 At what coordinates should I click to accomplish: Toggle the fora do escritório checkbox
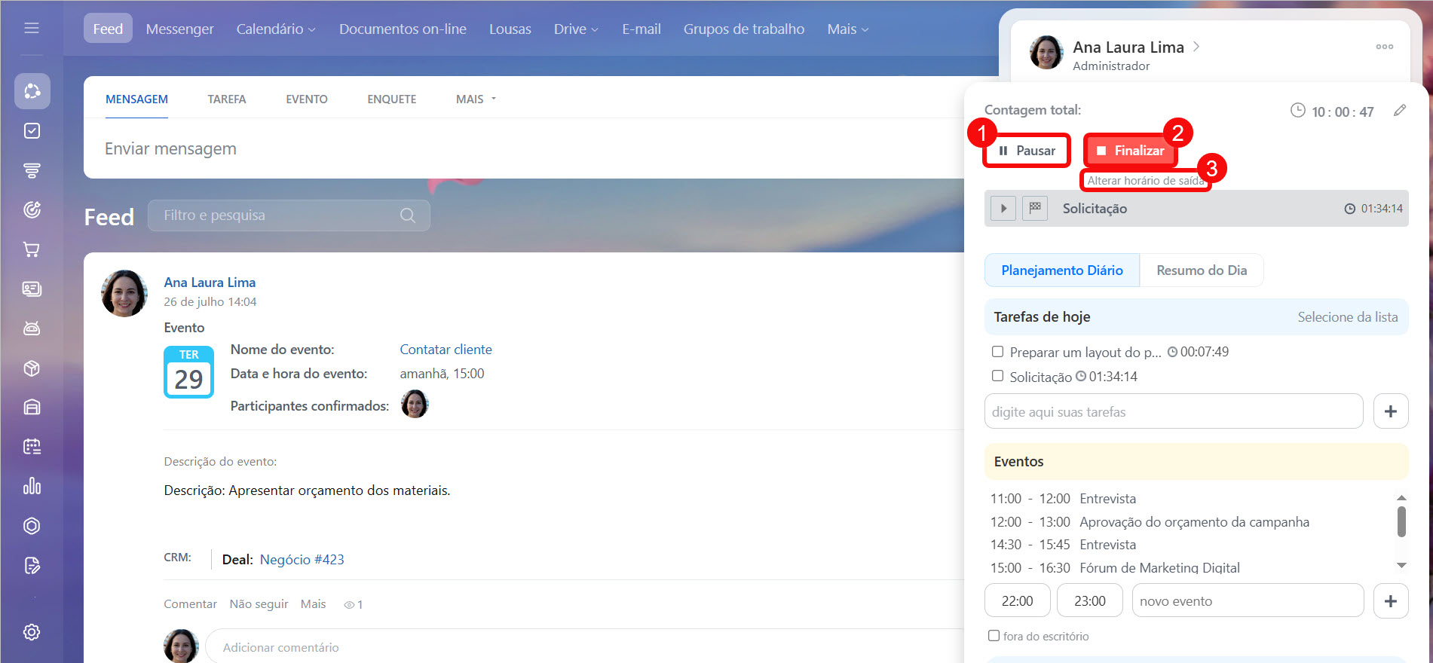[994, 636]
